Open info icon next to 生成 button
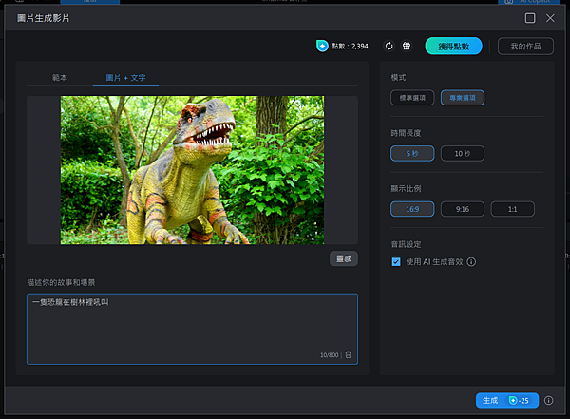Image resolution: width=570 pixels, height=419 pixels. pos(548,400)
